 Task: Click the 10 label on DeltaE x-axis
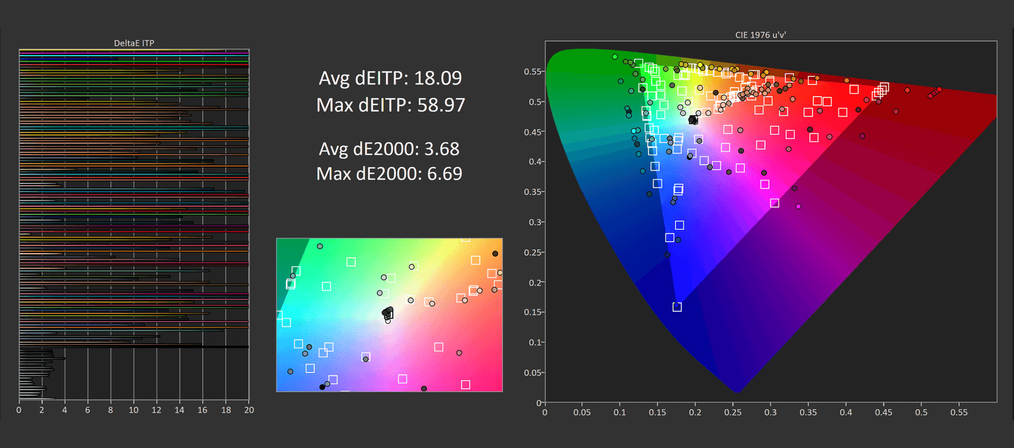tap(134, 410)
